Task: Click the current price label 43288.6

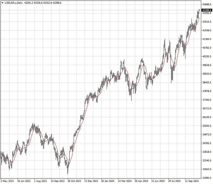Action: click(207, 10)
